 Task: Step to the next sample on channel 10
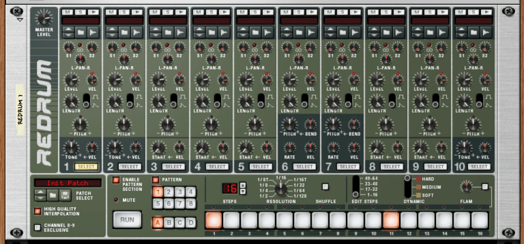click(461, 30)
